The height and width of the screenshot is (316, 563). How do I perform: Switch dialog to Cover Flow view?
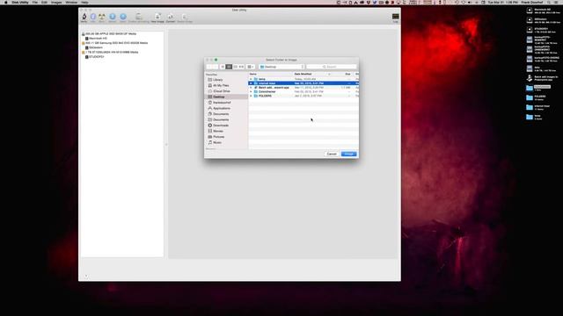pyautogui.click(x=241, y=67)
